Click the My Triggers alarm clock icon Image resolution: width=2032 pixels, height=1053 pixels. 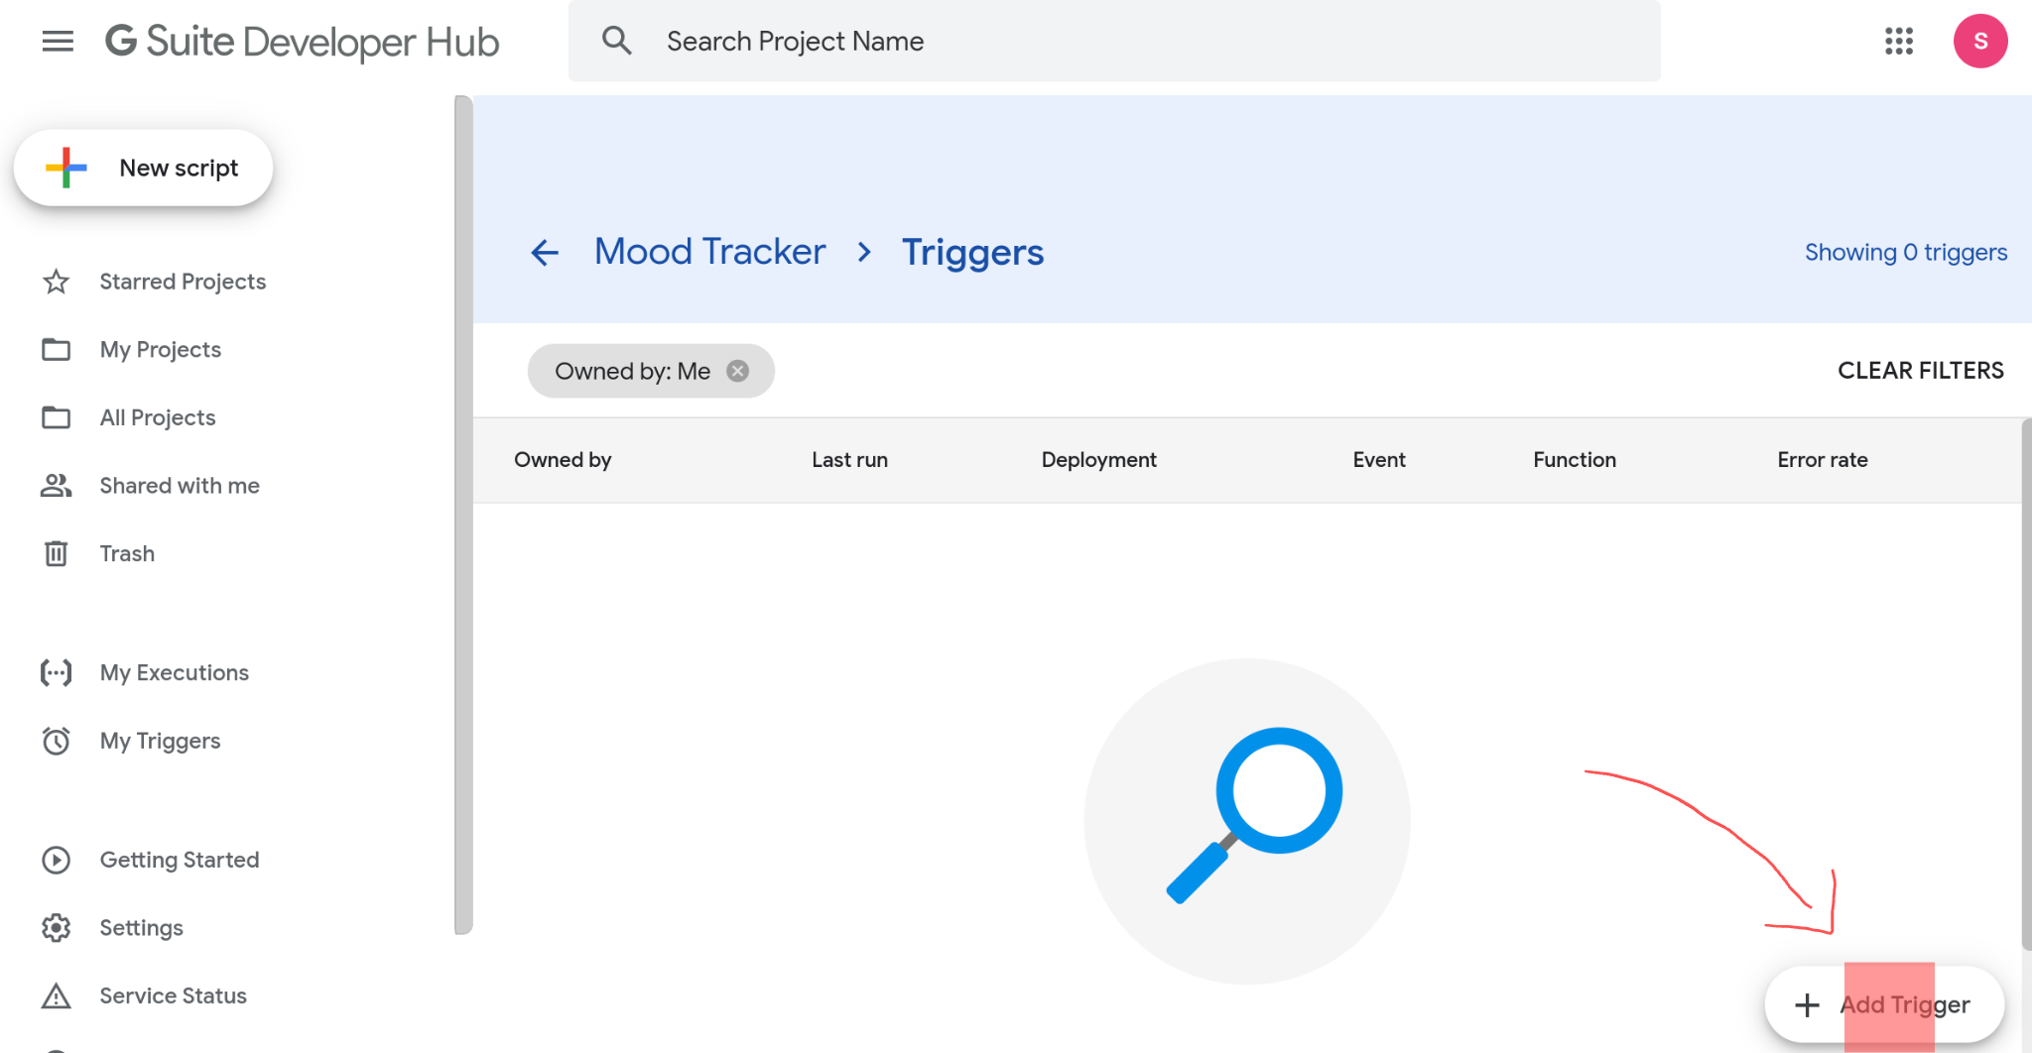[x=57, y=741]
